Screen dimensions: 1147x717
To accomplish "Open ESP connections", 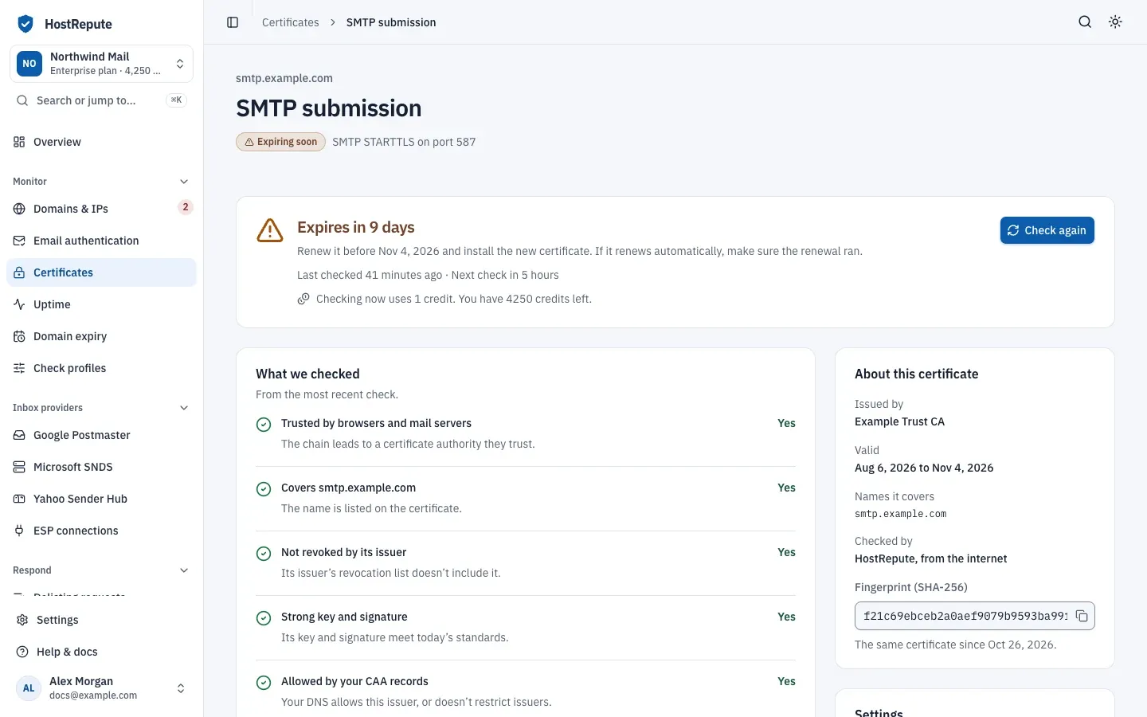I will tap(101, 531).
